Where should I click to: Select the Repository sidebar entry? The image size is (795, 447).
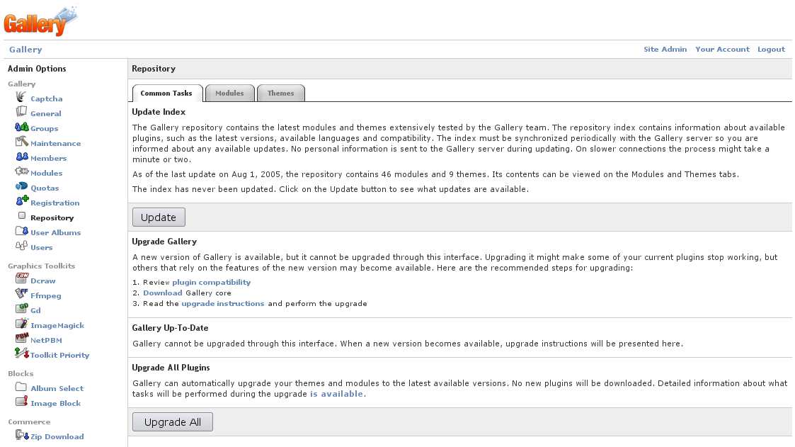click(x=52, y=217)
